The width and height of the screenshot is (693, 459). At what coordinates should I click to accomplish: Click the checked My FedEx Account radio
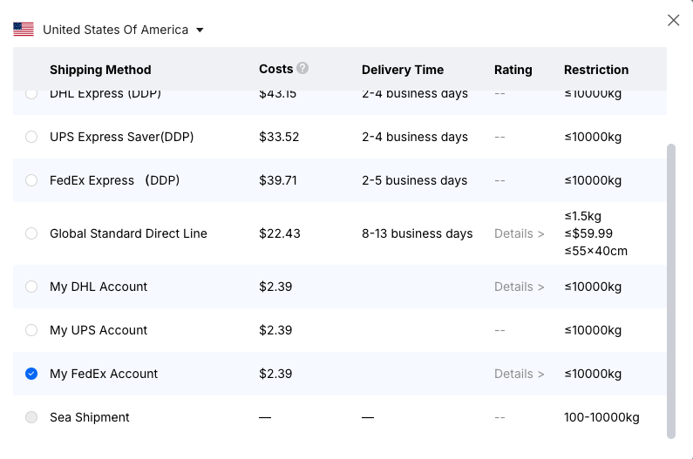tap(31, 374)
